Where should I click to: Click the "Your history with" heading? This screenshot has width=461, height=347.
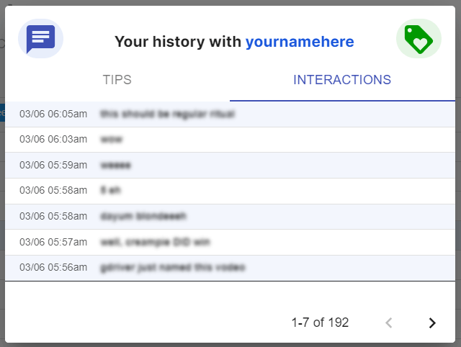pyautogui.click(x=178, y=42)
